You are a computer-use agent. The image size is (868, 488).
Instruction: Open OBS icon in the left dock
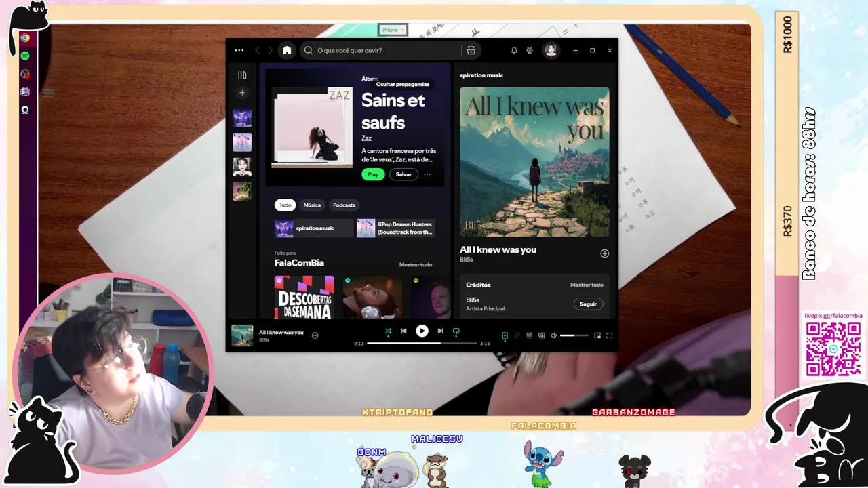tap(25, 74)
